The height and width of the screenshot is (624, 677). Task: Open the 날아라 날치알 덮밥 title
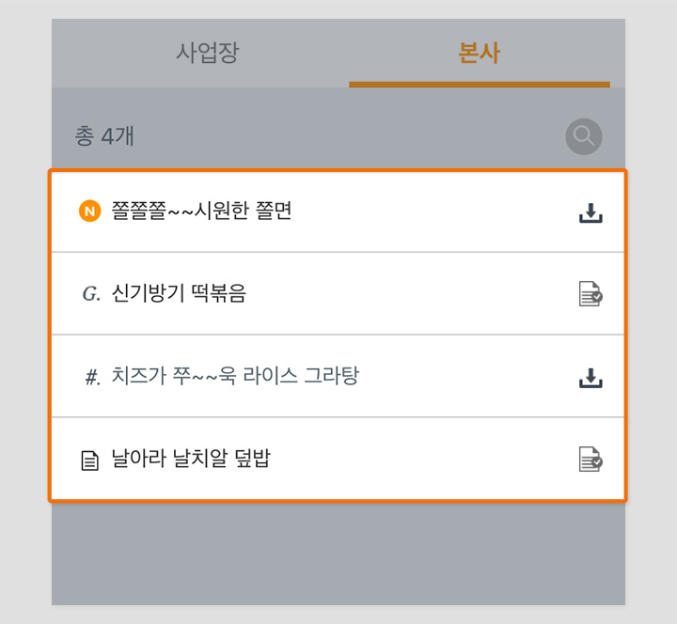pos(191,458)
